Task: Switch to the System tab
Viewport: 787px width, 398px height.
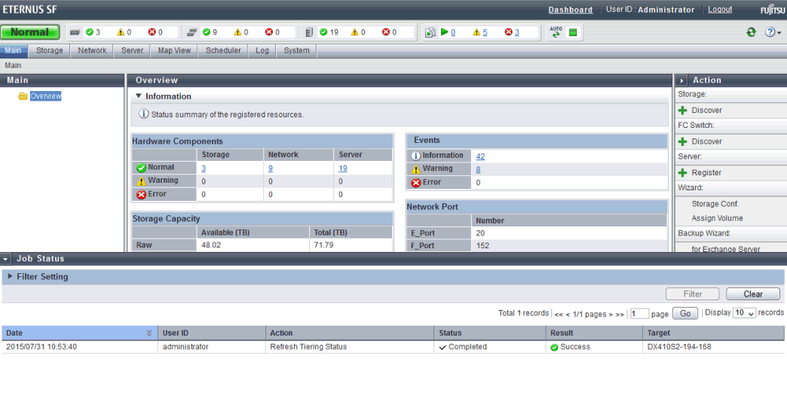Action: tap(296, 50)
